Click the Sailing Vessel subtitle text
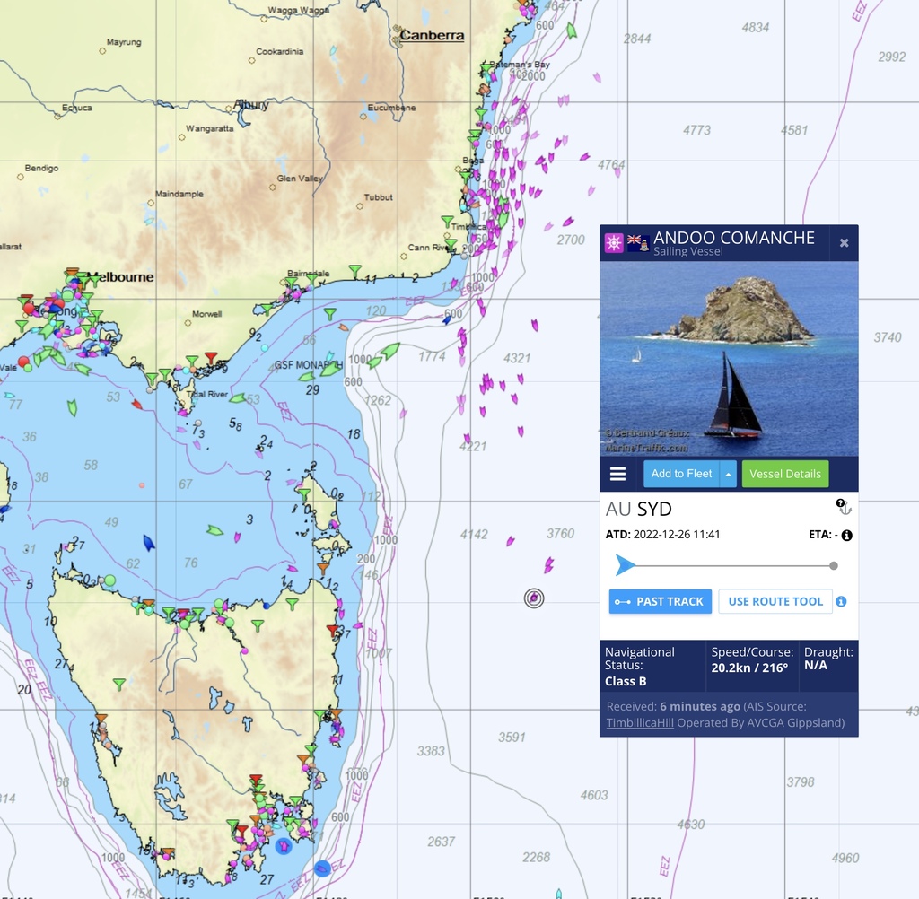Screen dimensions: 919x899 [x=688, y=251]
